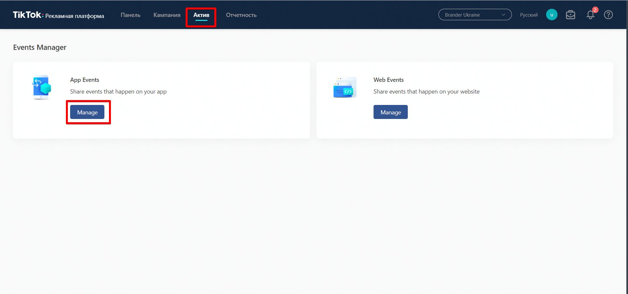Click the teal user avatar
628x294 pixels.
pos(551,15)
